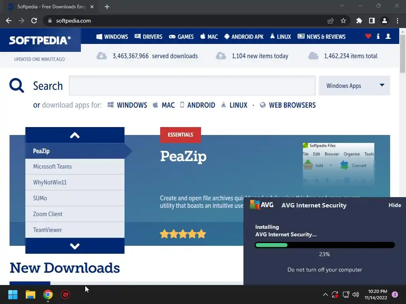Screen dimensions: 406x304
Task: Select Microsoft Teams in the featured list
Action: tap(75, 167)
